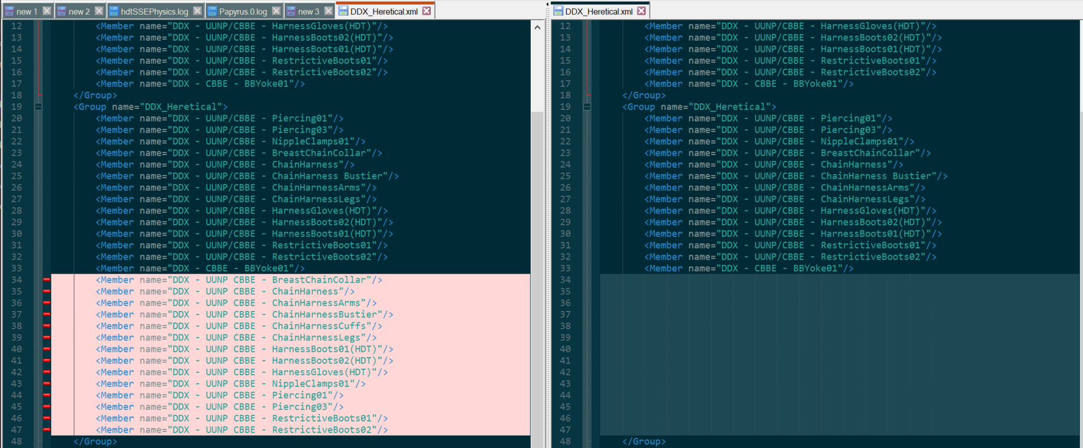The height and width of the screenshot is (448, 1083).
Task: Click the red diff marker on line 44
Action: (47, 395)
